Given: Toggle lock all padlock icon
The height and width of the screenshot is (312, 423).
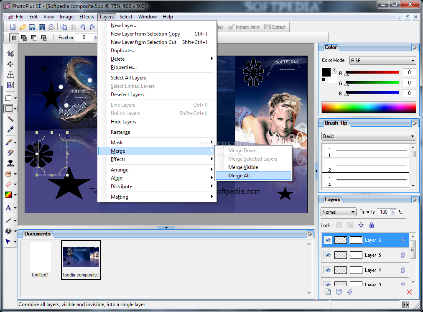Looking at the screenshot, I should [x=372, y=225].
